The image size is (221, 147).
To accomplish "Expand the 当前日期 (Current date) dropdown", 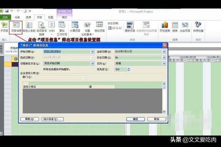I will pos(164,52).
